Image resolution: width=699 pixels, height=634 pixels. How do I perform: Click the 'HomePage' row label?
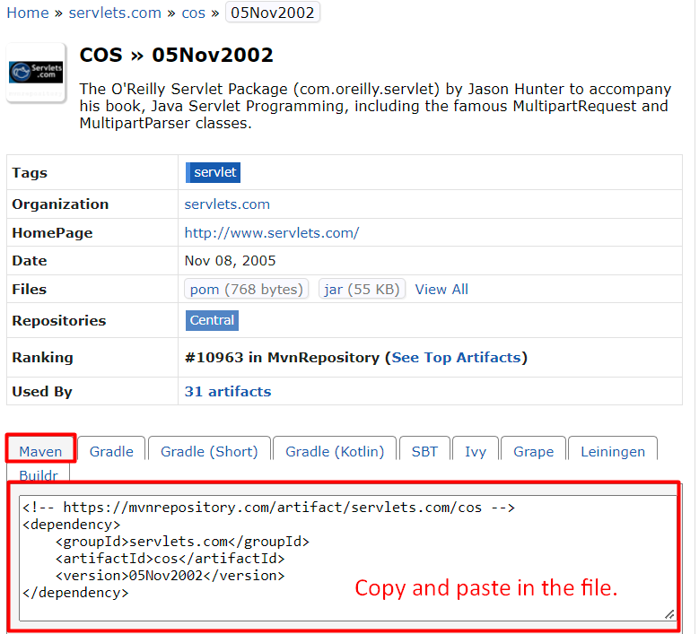pyautogui.click(x=52, y=232)
